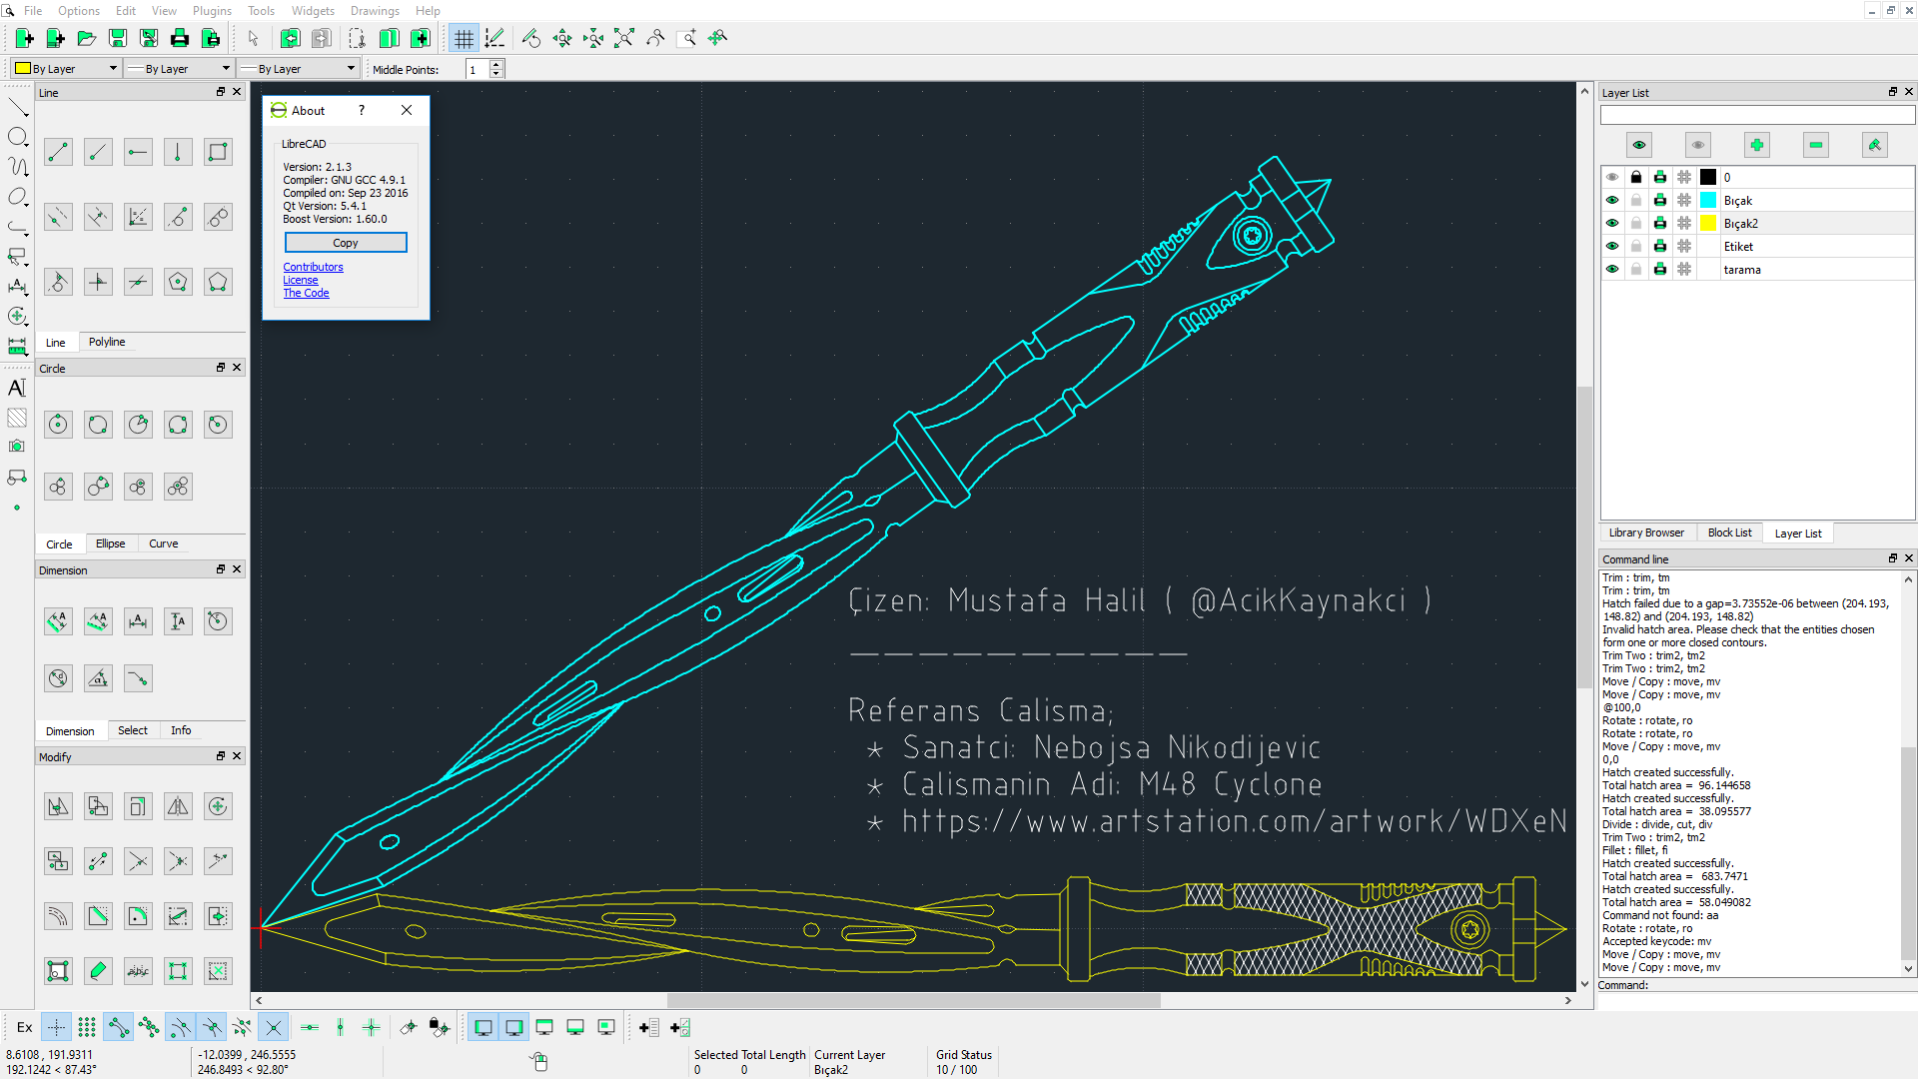1918x1079 pixels.
Task: Float the Line panel via undock icon
Action: click(221, 92)
